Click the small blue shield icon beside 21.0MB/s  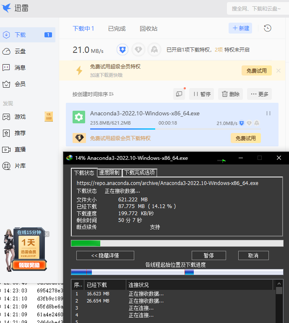242,123
